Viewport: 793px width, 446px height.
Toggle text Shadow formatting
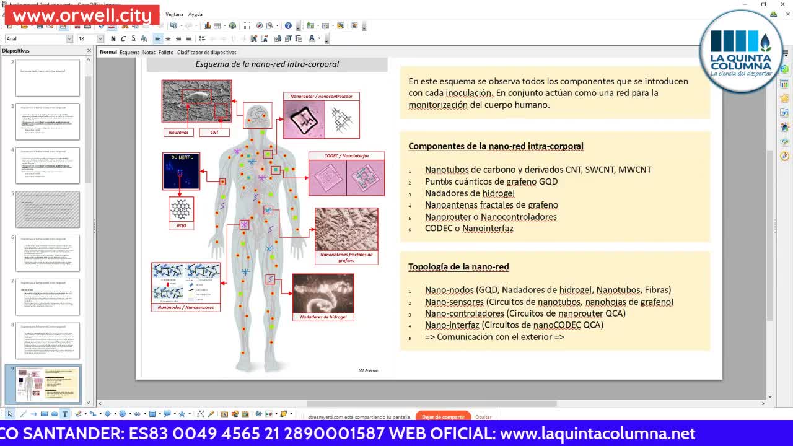144,38
